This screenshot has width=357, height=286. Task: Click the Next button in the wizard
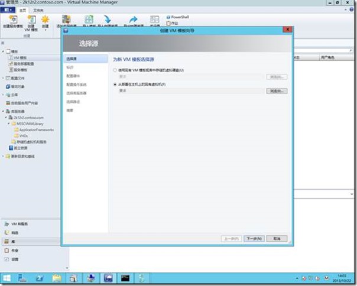pos(254,239)
